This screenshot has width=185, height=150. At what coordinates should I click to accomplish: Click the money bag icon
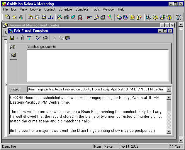pyautogui.click(x=169, y=17)
